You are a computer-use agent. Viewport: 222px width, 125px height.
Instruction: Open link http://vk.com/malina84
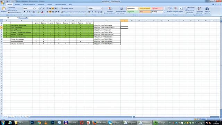[x=102, y=30]
